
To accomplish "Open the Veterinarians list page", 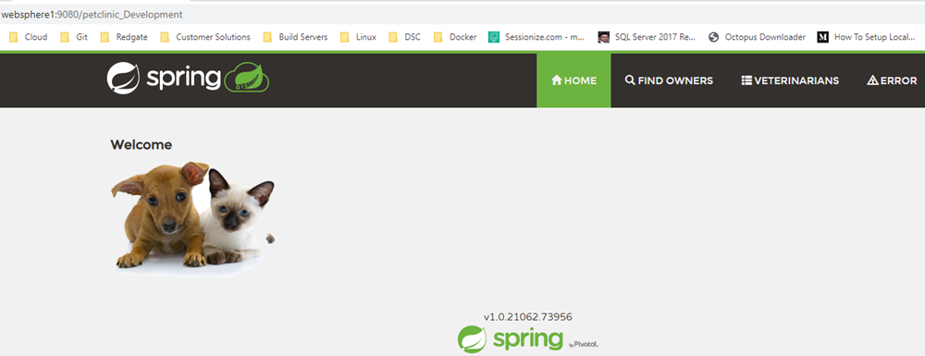I will tap(790, 80).
